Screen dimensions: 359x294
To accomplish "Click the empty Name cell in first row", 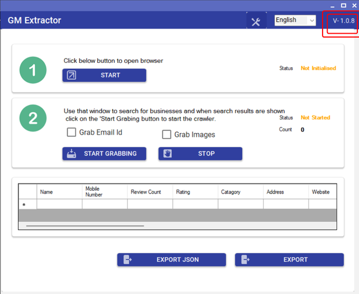I will 59,204.
